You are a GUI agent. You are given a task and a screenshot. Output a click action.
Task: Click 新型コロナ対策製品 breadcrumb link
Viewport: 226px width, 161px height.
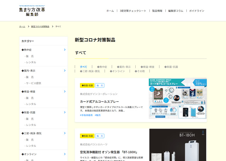pyautogui.click(x=40, y=27)
